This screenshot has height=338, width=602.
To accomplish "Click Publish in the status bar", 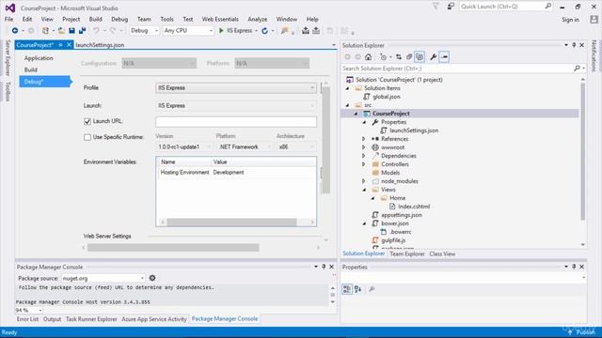I will click(x=585, y=332).
